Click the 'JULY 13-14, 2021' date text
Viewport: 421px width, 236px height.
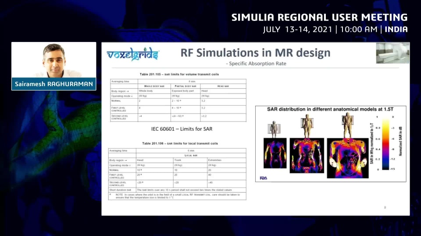pyautogui.click(x=298, y=29)
